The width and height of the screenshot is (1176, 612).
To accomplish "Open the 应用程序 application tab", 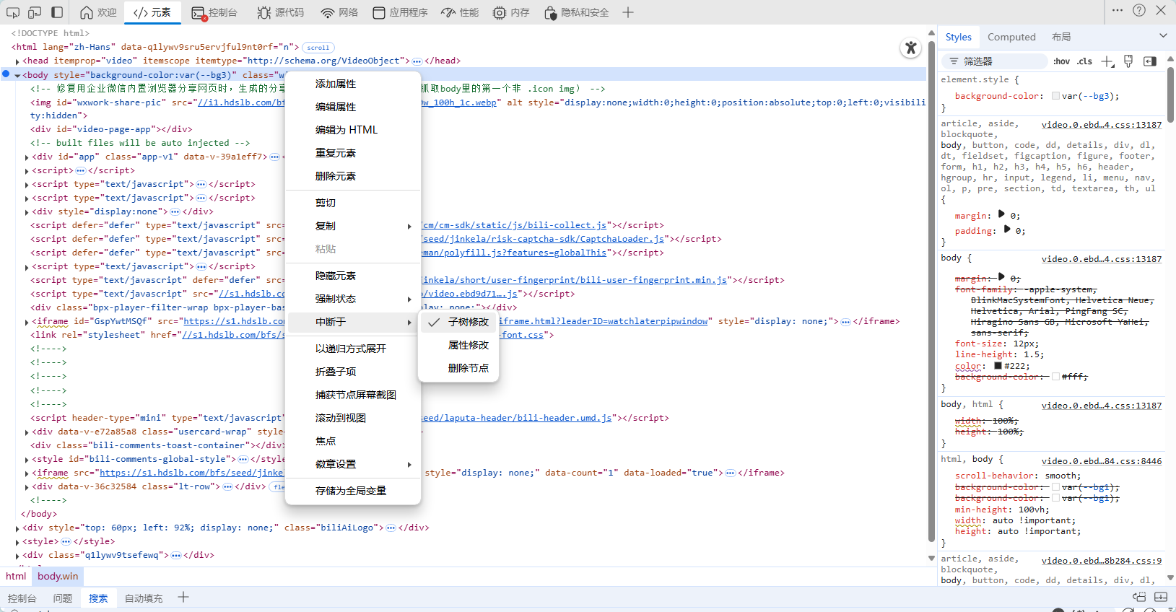I will [401, 12].
